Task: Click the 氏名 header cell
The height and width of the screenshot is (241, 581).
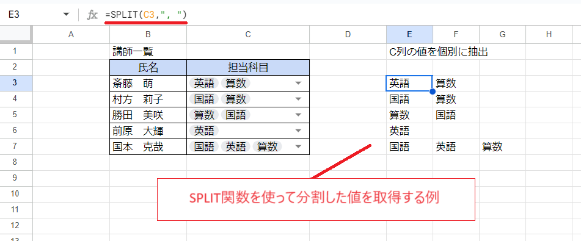Action: tap(148, 67)
